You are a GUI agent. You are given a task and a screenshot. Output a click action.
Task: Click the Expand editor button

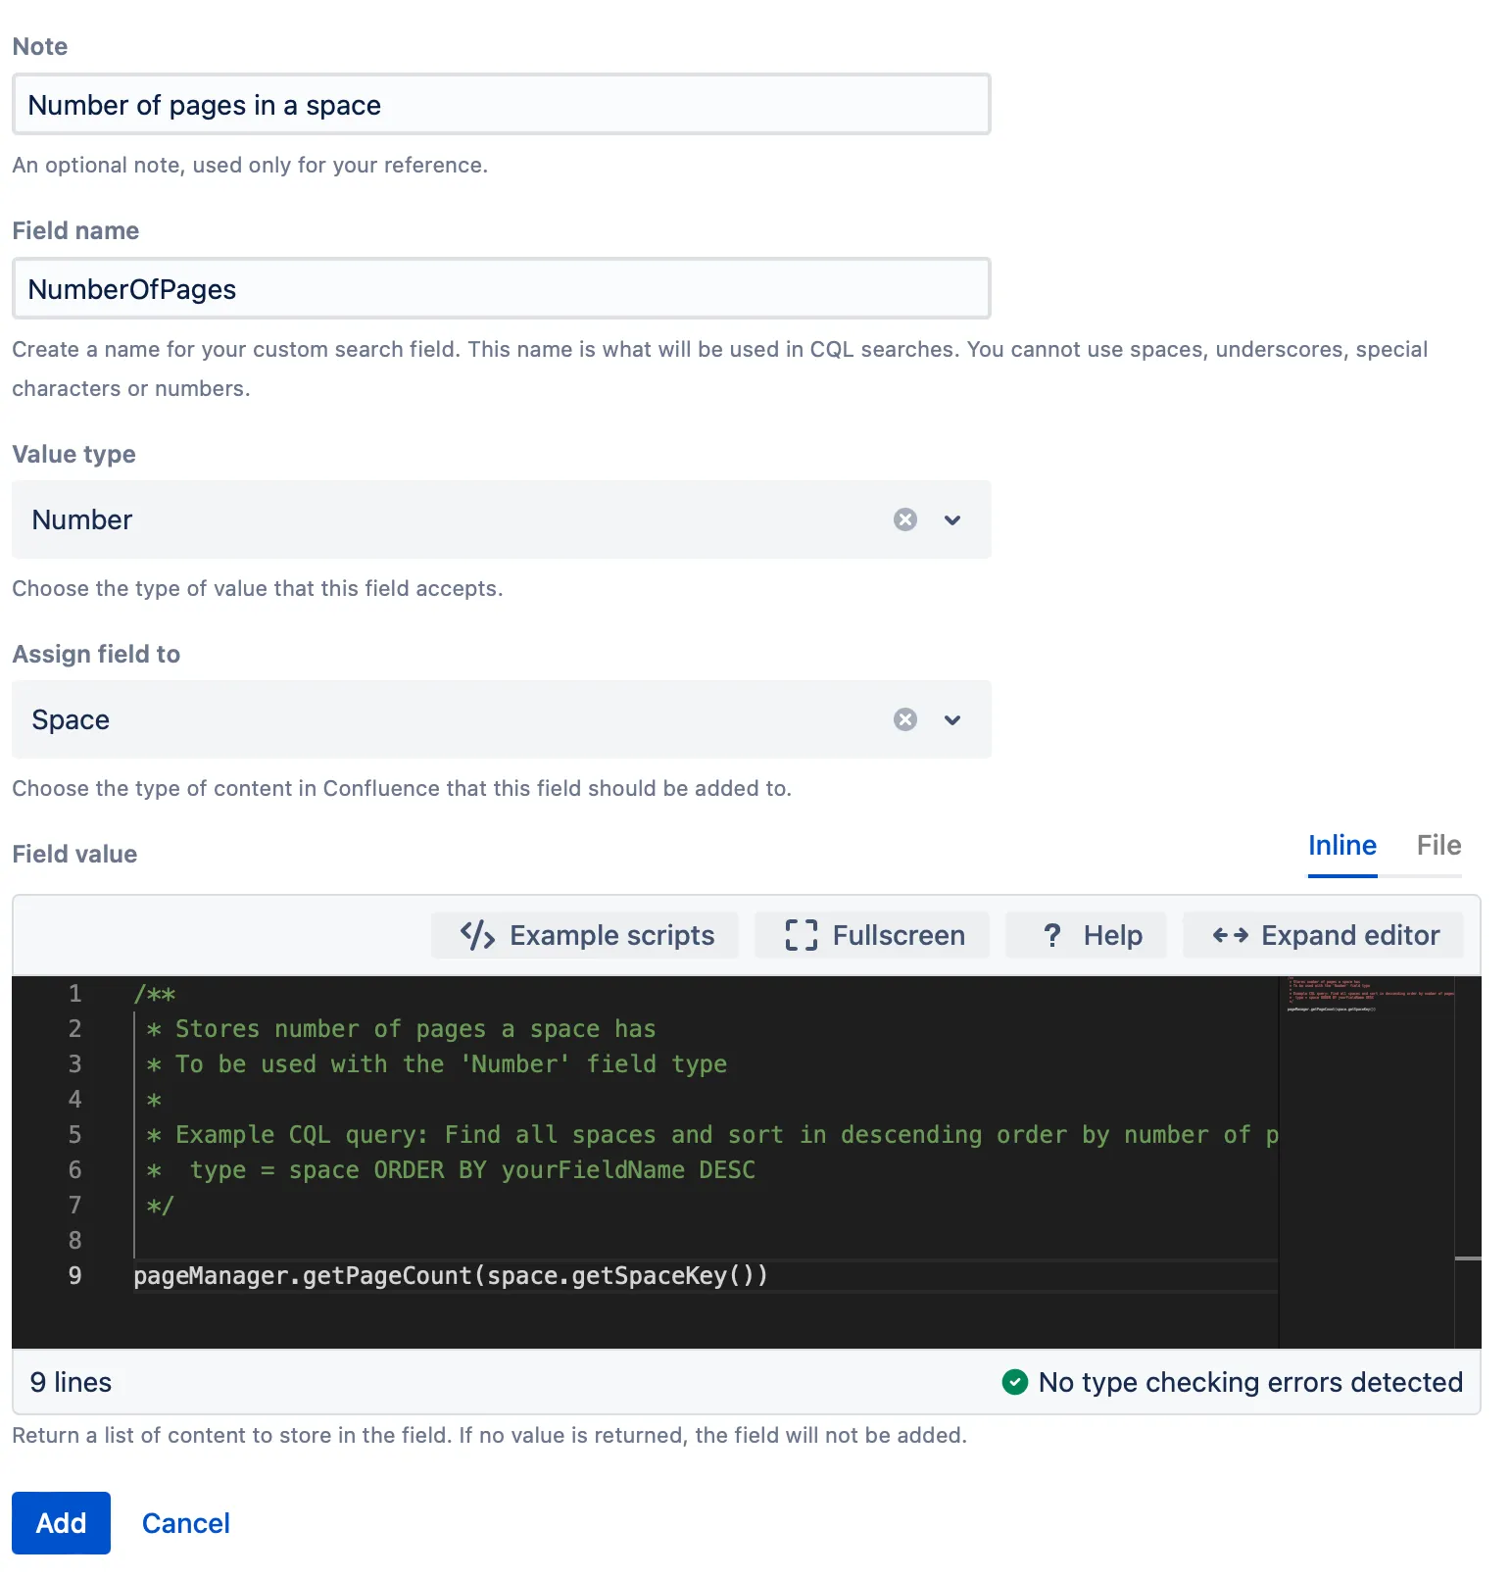(1324, 935)
